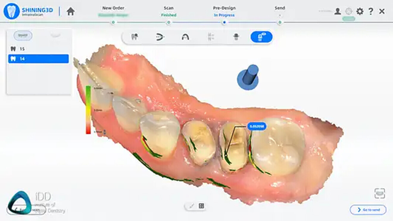Click the occlusion color scale bar
This screenshot has height=221, width=393.
tap(88, 110)
